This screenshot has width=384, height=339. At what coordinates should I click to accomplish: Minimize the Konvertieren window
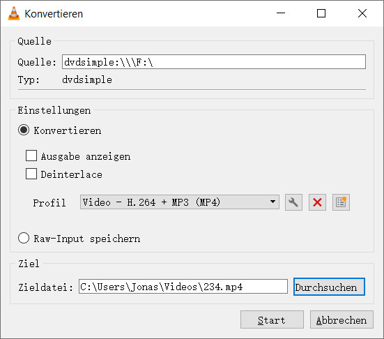point(281,13)
